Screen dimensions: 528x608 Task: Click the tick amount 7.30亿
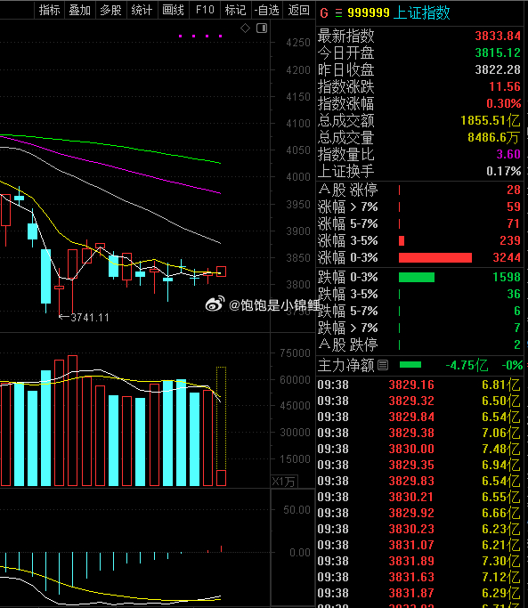pos(501,561)
